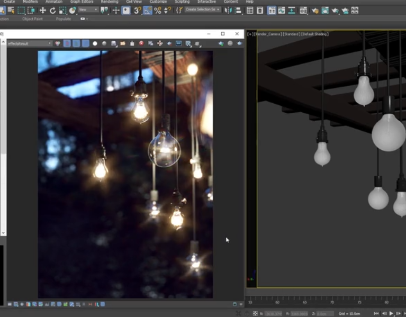Switch to alpha channel white circle
The width and height of the screenshot is (406, 317).
(x=95, y=43)
